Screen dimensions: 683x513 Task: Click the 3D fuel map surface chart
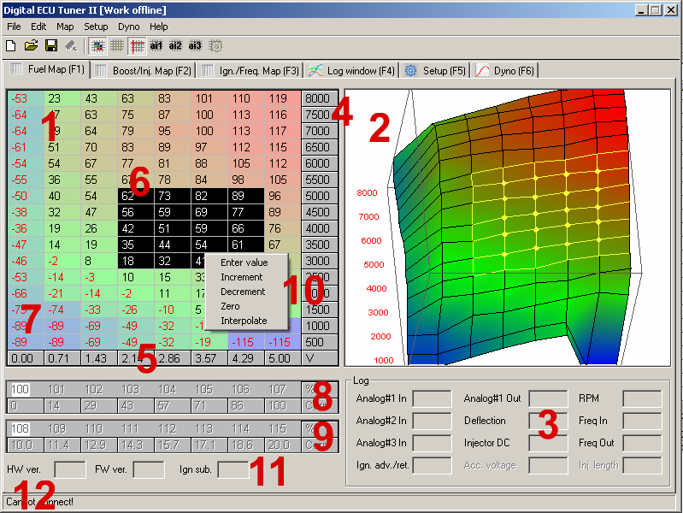pos(508,227)
